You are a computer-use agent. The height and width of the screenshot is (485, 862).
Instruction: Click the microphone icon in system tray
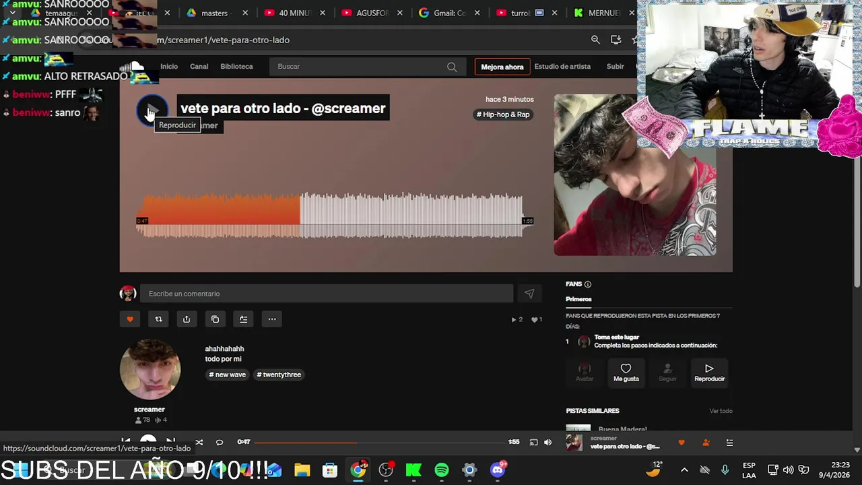pyautogui.click(x=725, y=470)
